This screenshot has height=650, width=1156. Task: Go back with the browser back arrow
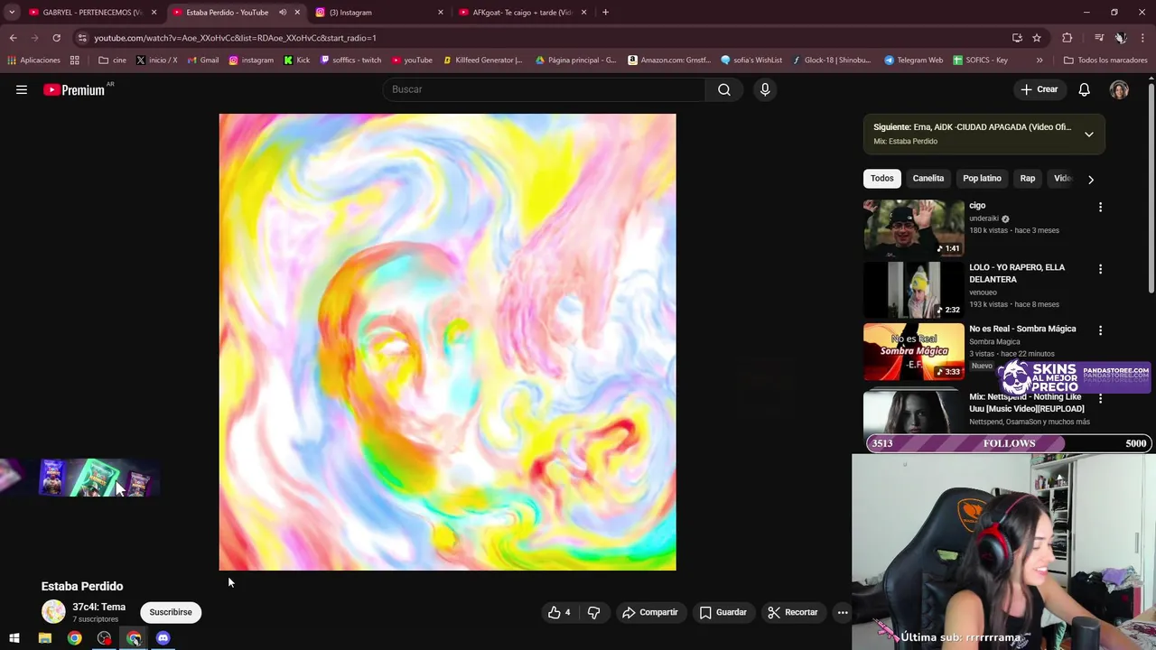click(13, 38)
